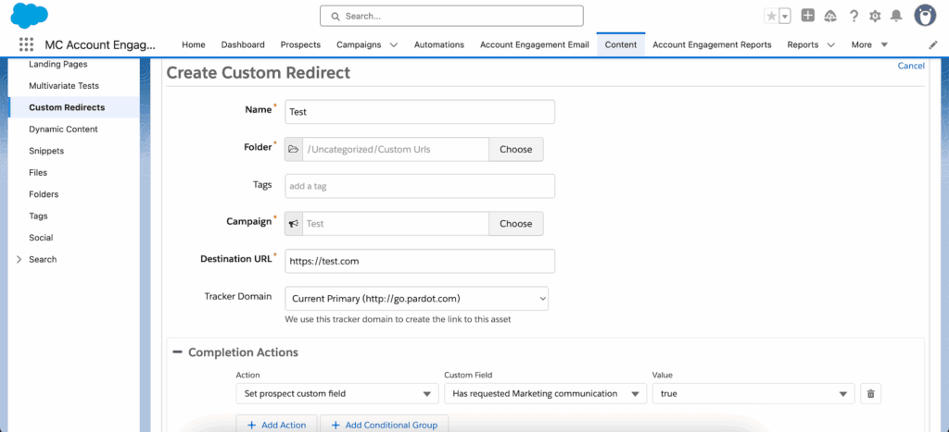
Task: Delete the completion action with trash icon
Action: pyautogui.click(x=870, y=393)
